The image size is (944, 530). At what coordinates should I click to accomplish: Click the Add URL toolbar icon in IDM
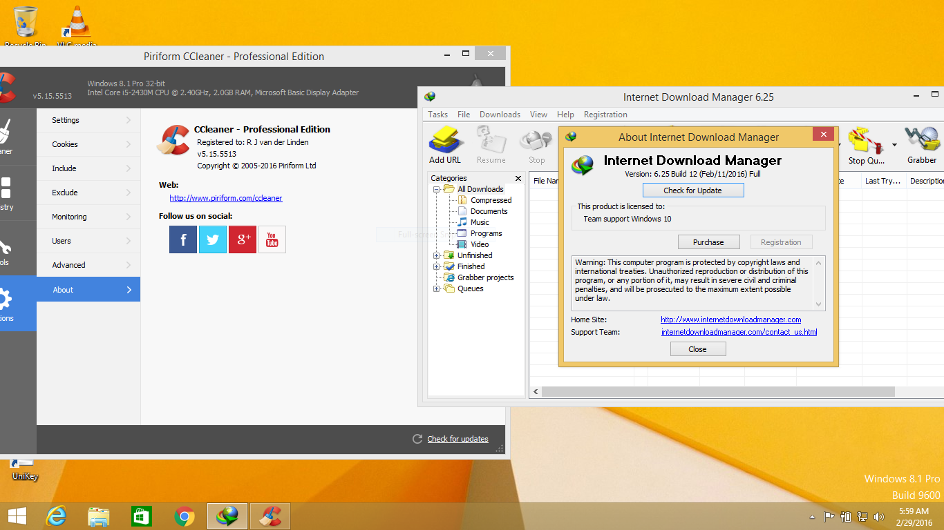coord(445,146)
